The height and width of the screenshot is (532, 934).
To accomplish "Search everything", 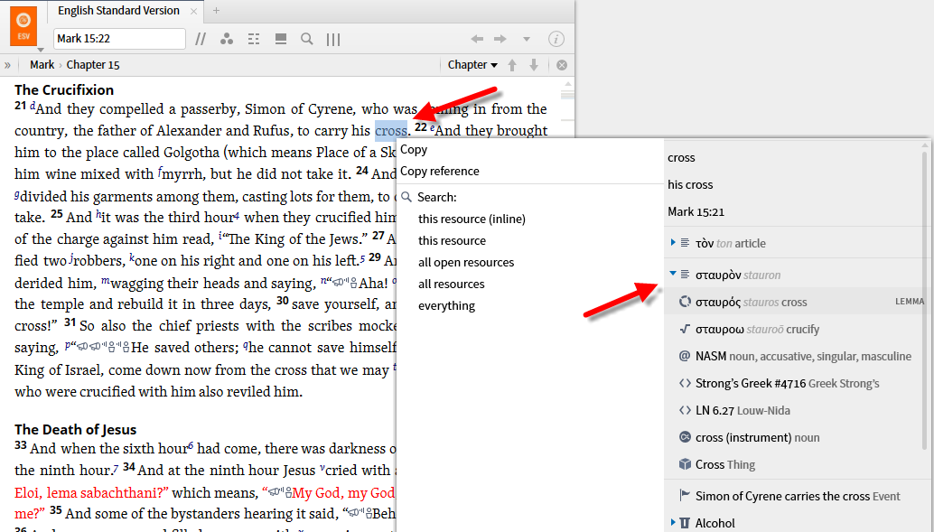I will point(447,305).
